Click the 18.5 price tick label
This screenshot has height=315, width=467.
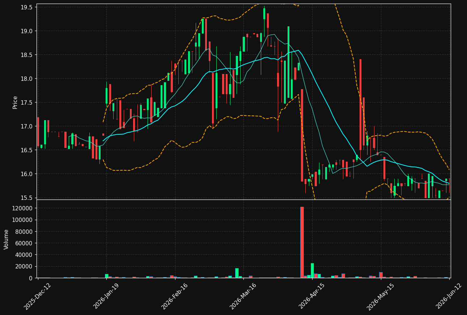[x=26, y=55]
